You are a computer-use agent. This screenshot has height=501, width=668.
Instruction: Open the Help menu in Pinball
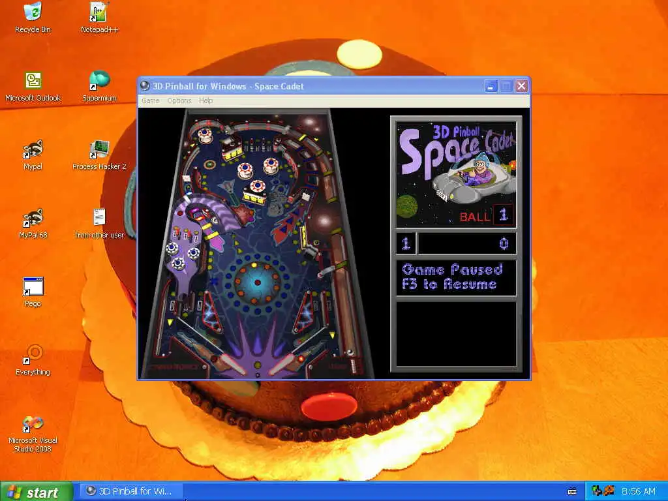205,100
